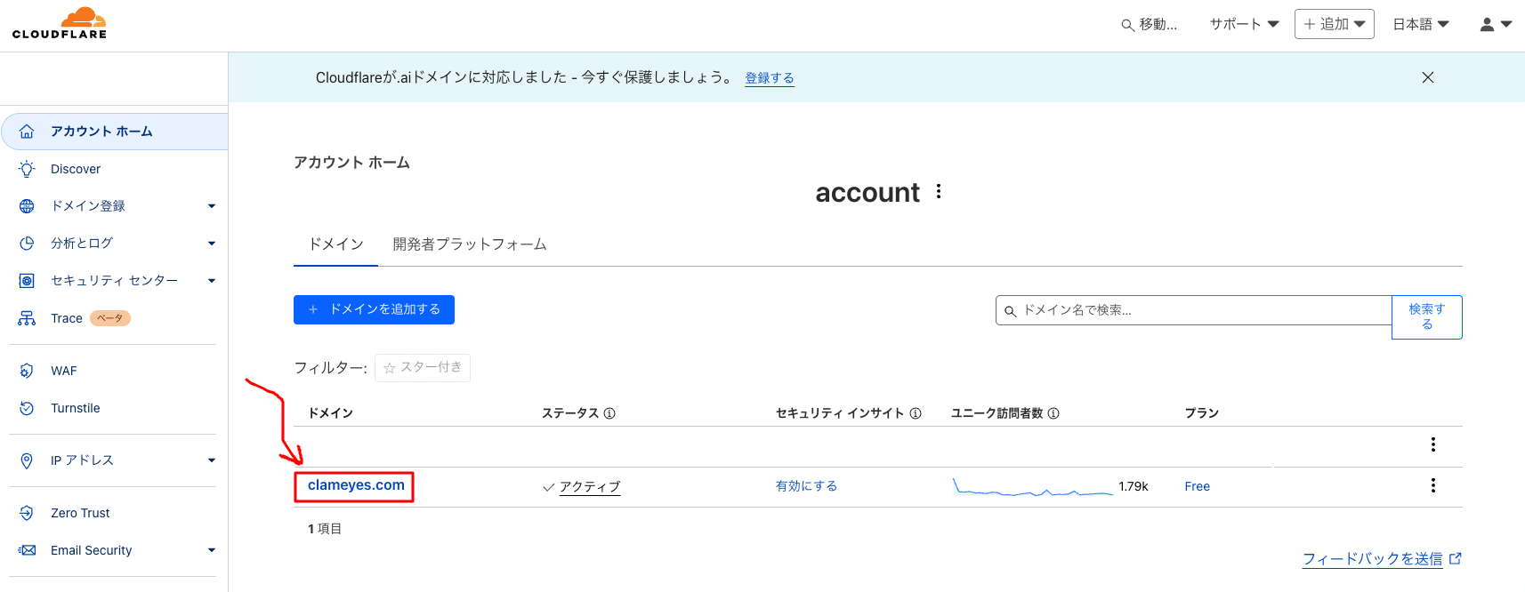Click the Account Home house icon
1525x592 pixels.
[x=27, y=132]
